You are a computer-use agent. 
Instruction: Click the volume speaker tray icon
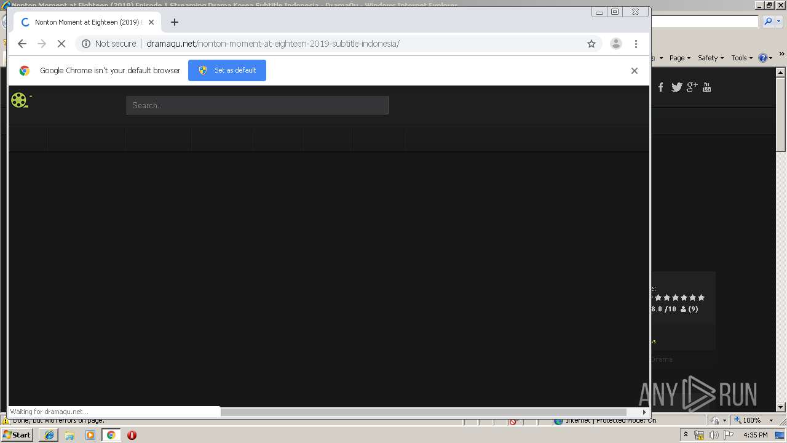tap(714, 435)
